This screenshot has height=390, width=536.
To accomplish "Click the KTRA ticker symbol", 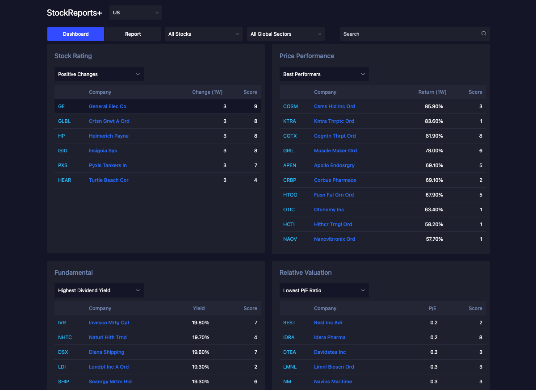I will (290, 121).
